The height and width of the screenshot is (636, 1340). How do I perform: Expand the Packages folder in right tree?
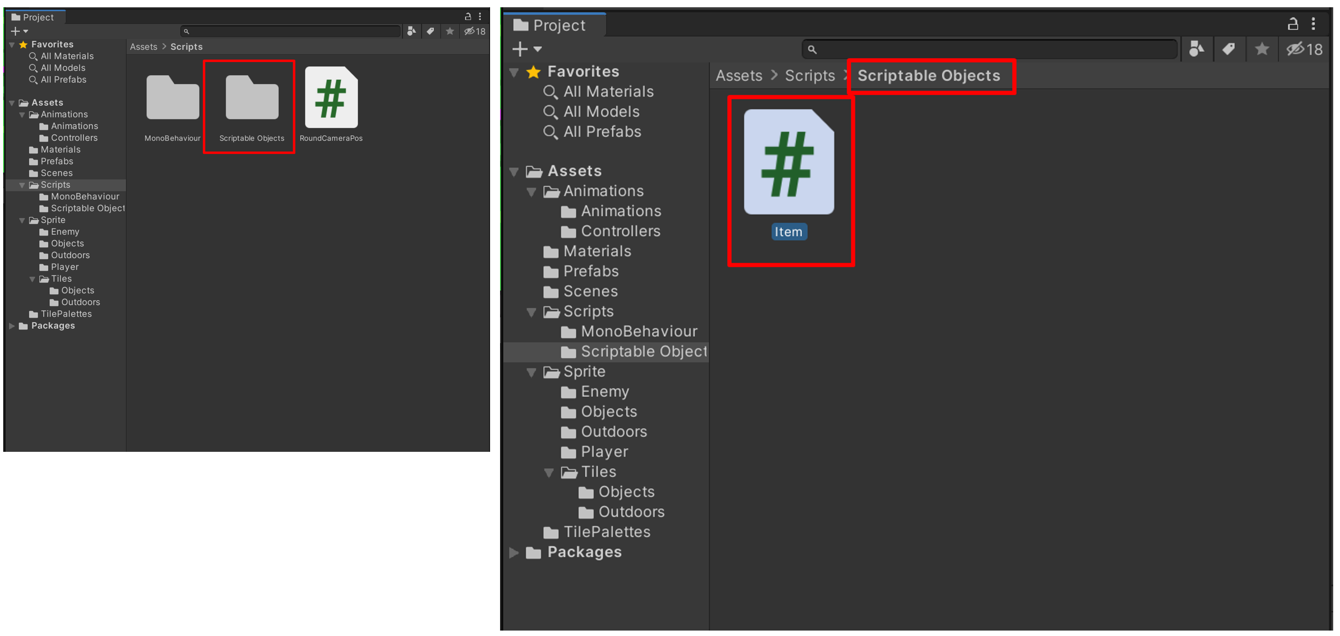point(514,553)
